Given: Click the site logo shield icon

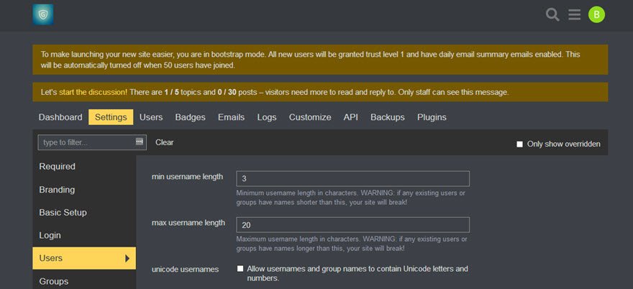Looking at the screenshot, I should coord(42,14).
